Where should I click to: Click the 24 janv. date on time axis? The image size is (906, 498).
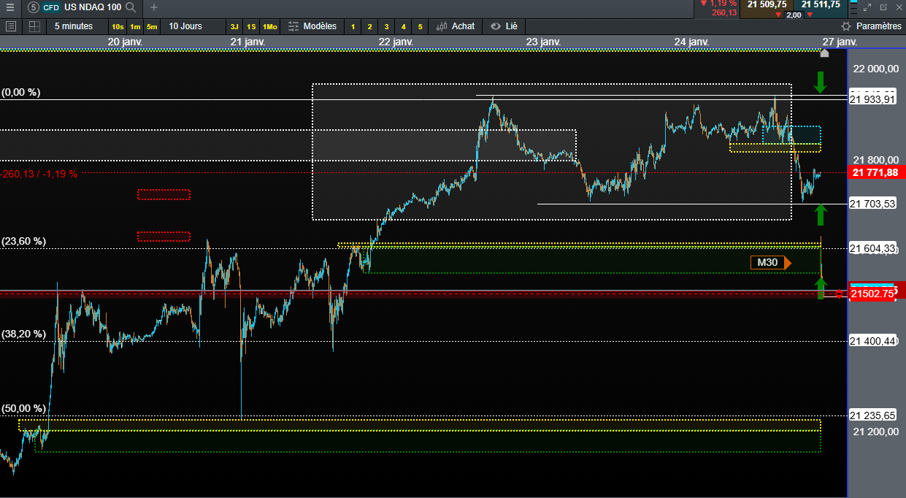(x=691, y=42)
